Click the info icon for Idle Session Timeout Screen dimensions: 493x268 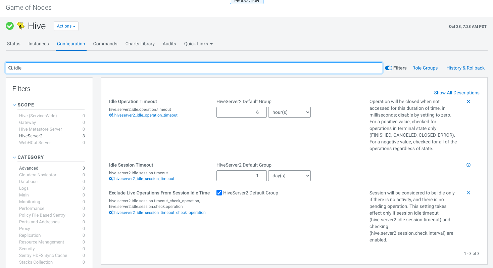point(468,165)
